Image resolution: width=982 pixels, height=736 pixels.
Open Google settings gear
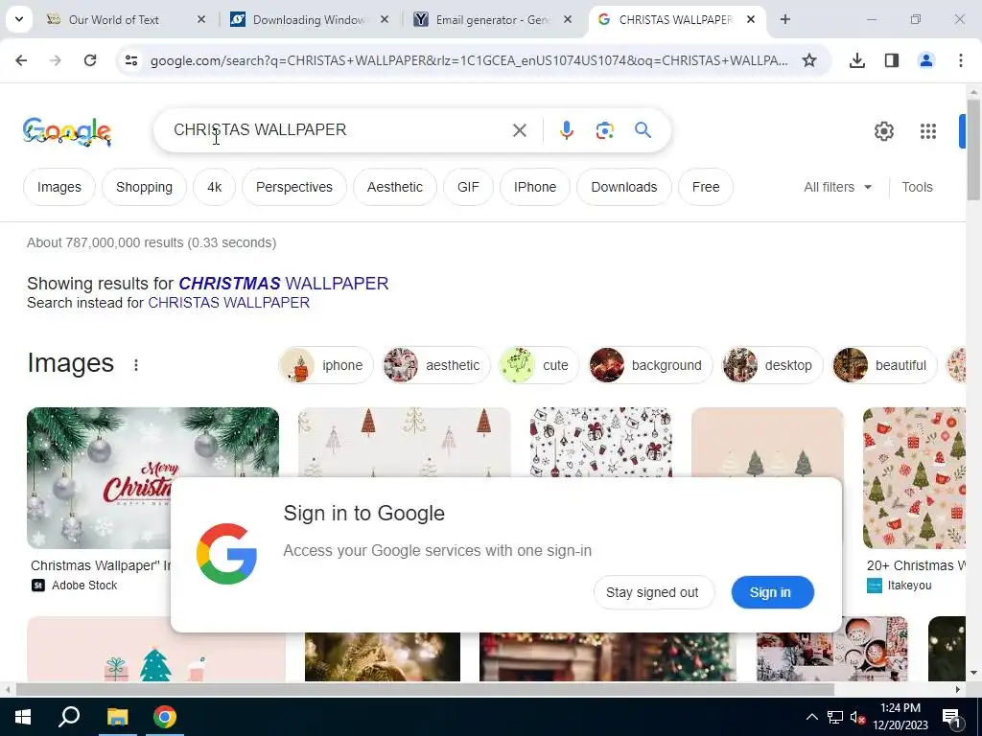[883, 131]
